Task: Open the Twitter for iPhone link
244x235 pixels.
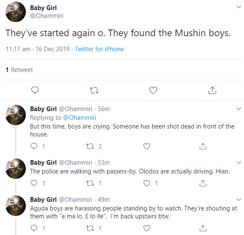Action: point(99,49)
